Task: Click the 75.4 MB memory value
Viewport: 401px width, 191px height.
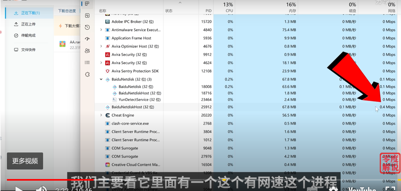Action: [x=289, y=30]
